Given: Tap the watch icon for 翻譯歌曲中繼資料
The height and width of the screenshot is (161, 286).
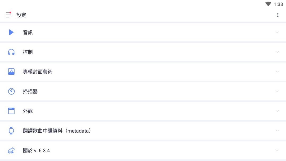Looking at the screenshot, I should [x=11, y=131].
